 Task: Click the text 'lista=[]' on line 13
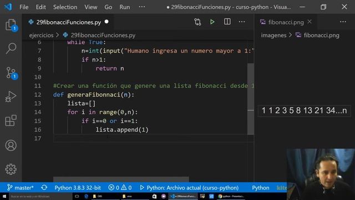pyautogui.click(x=82, y=103)
